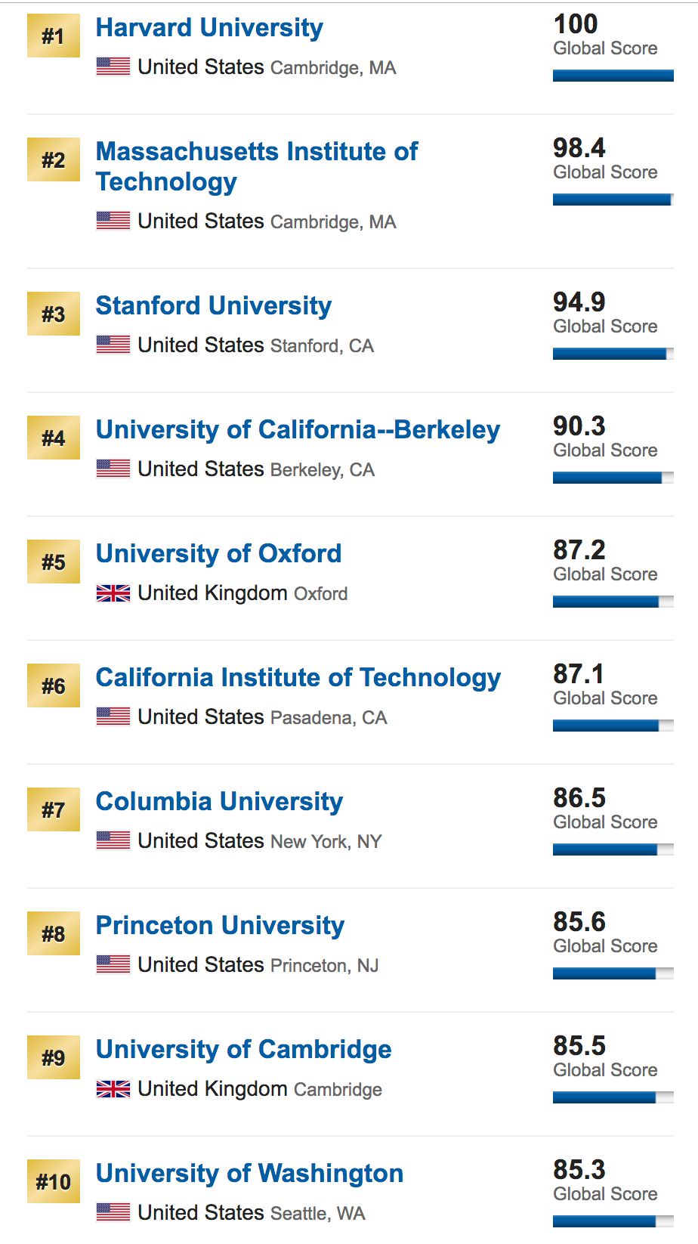Open University of Cambridge link

tap(243, 1050)
